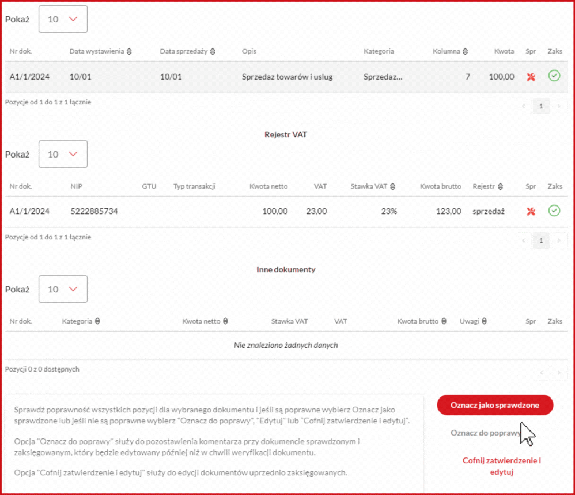Viewport: 575px width, 495px height.
Task: Open the top Pokaż 10 rows dropdown
Action: 63,19
